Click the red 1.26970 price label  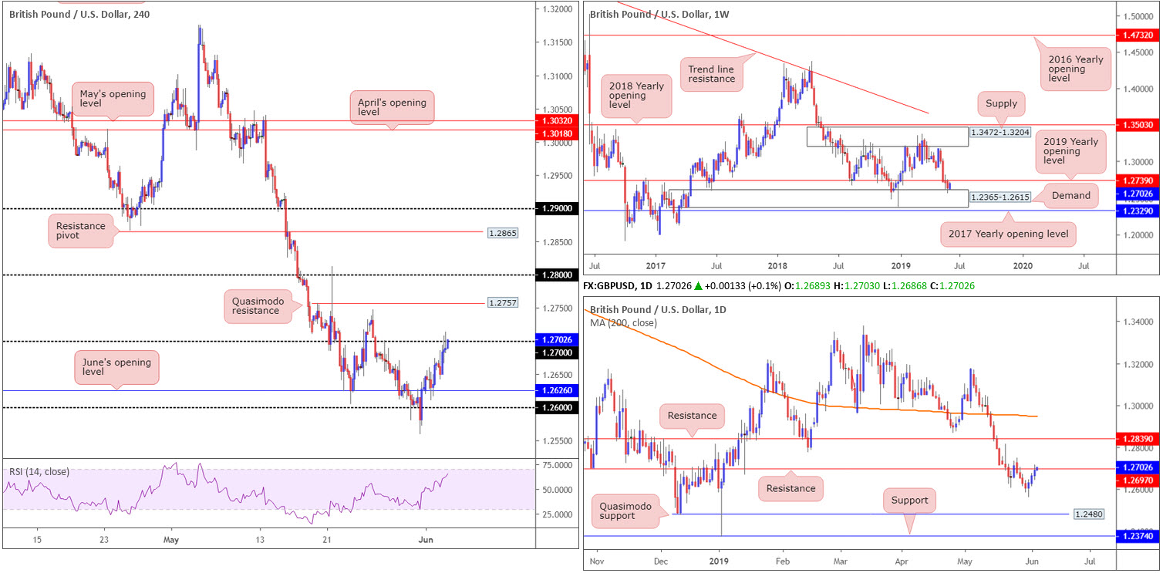coord(1138,480)
